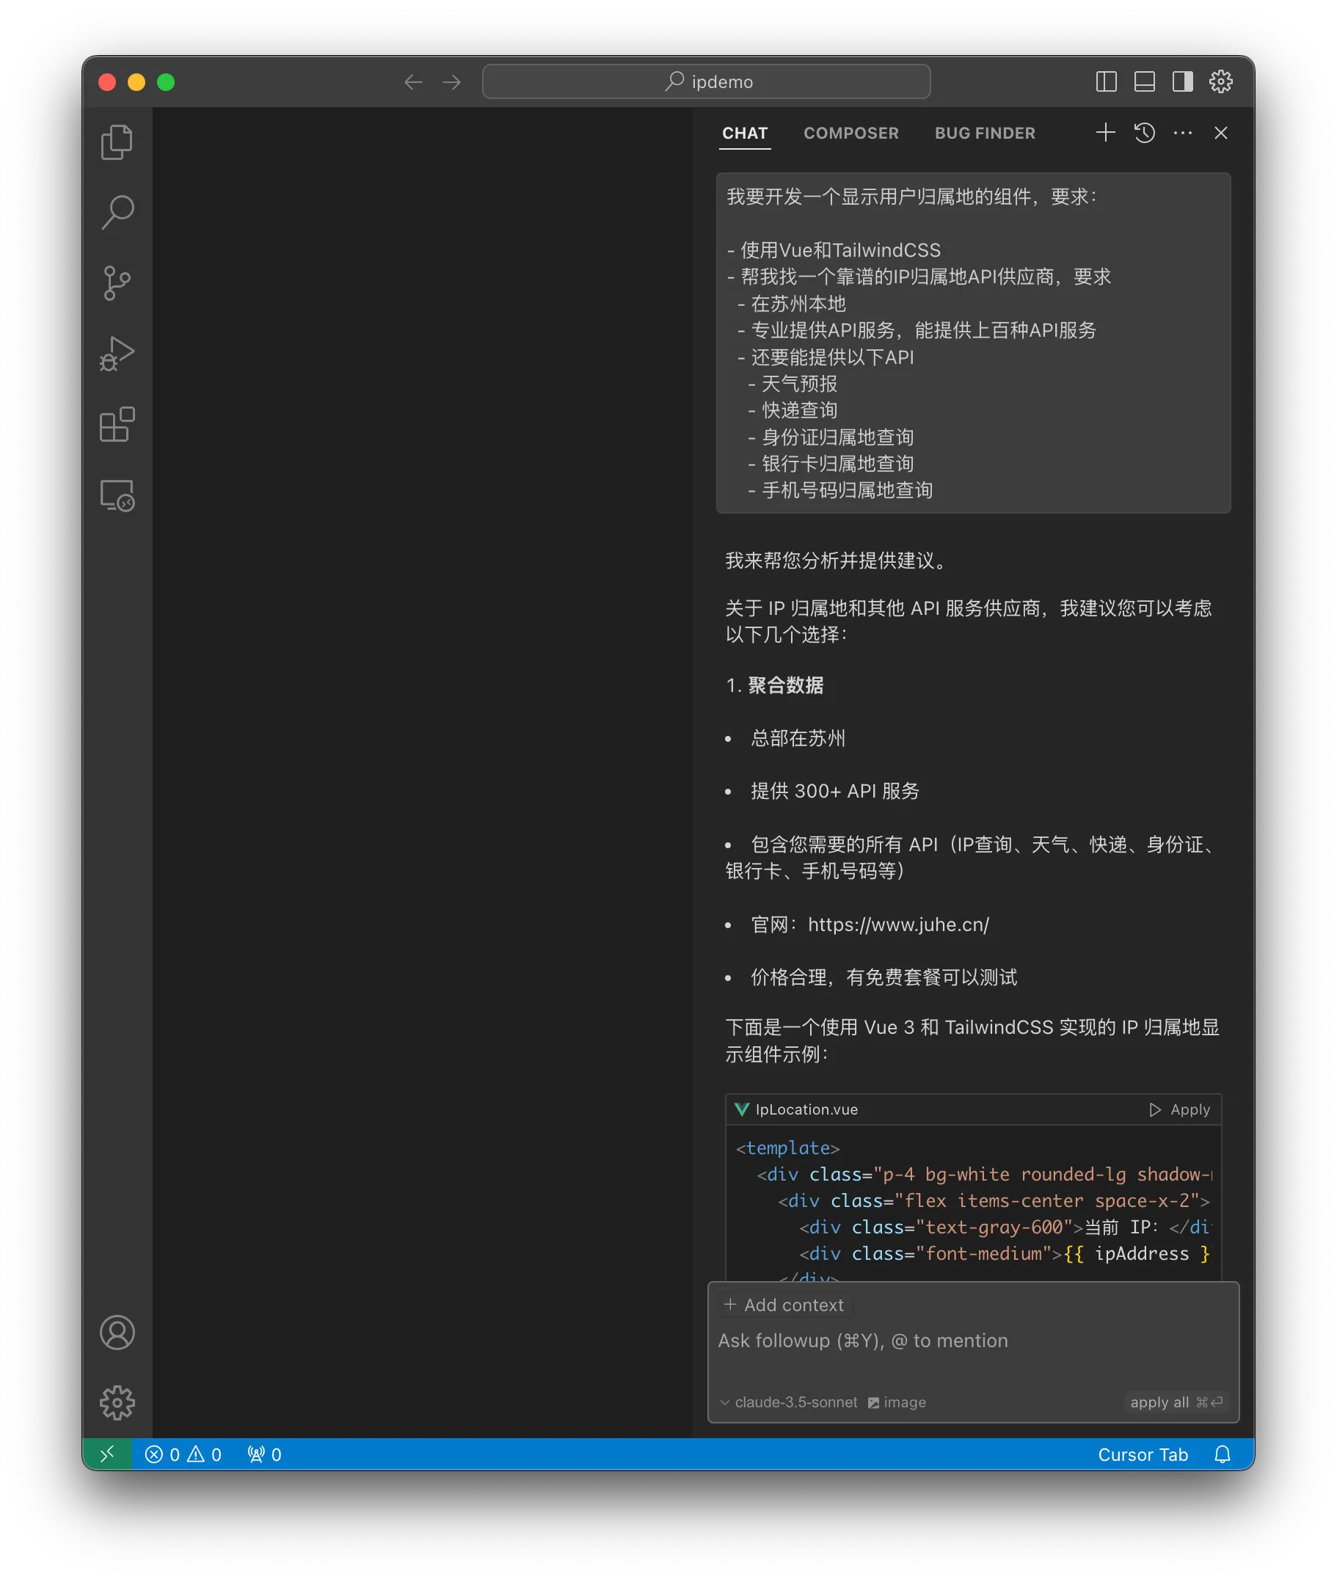The height and width of the screenshot is (1579, 1337).
Task: Open the Extensions view
Action: click(x=117, y=424)
